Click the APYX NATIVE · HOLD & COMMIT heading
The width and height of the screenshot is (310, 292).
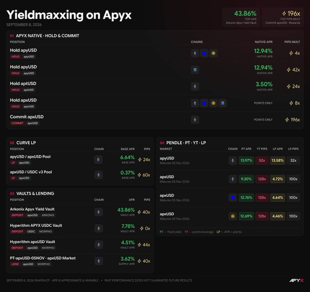pyautogui.click(x=47, y=36)
